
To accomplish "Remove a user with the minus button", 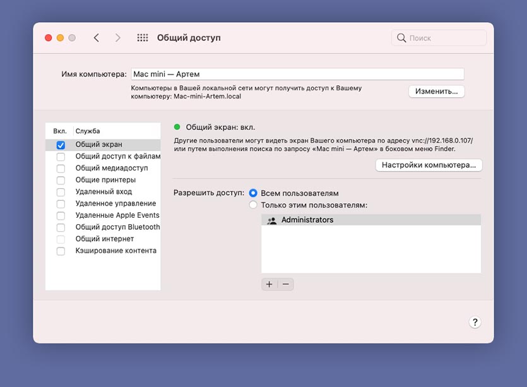I will (285, 284).
